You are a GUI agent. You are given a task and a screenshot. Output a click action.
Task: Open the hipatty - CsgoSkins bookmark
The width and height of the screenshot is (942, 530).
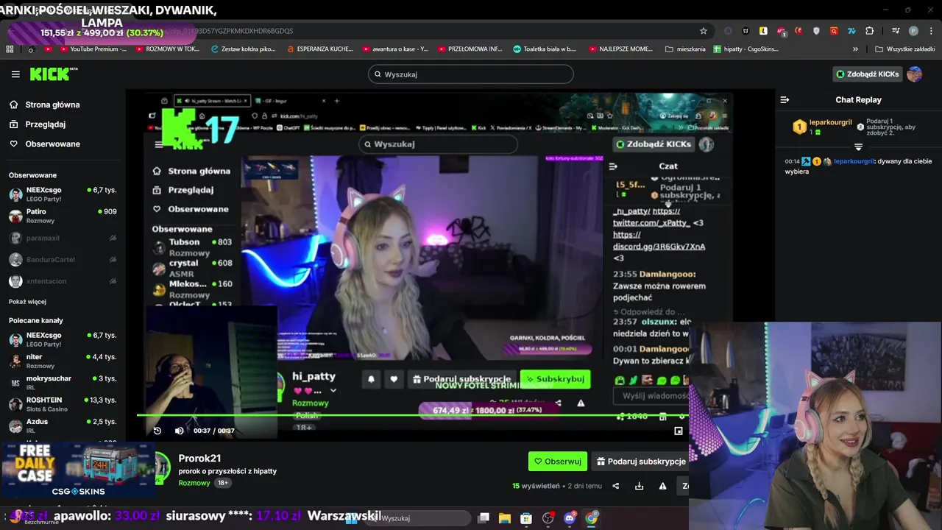tap(746, 49)
